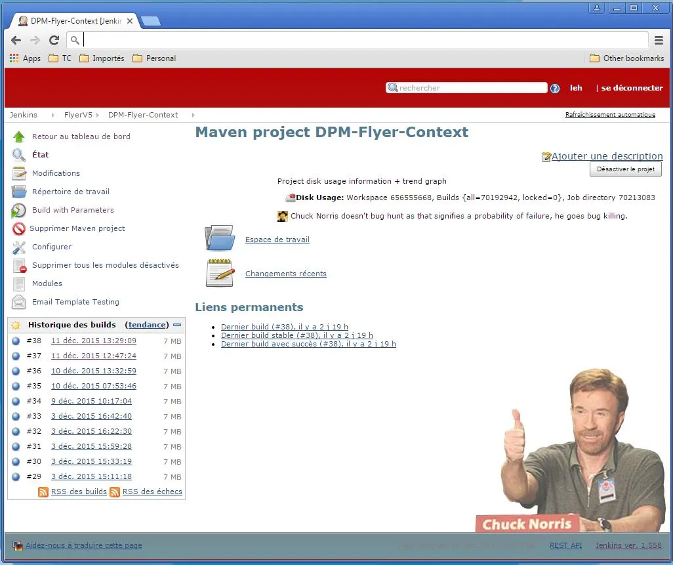Click the Répertoire de travail folder icon
673x565 pixels.
click(19, 192)
